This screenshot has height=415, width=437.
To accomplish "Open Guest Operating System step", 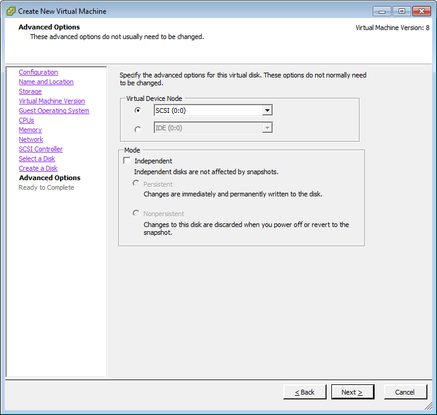I will 54,111.
